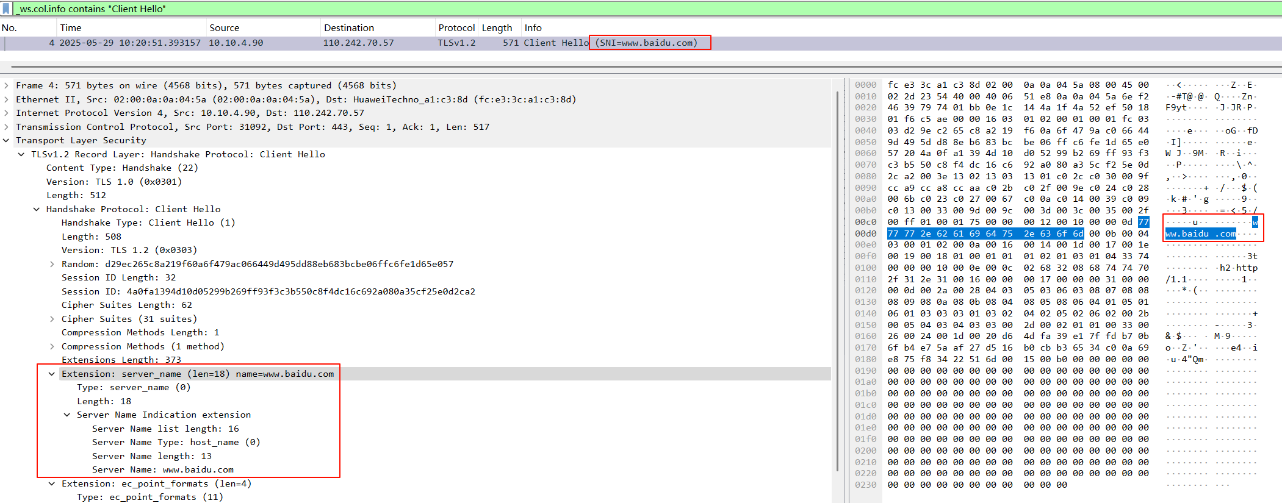Click the display filter bookmark icon
The image size is (1282, 503).
coord(6,9)
